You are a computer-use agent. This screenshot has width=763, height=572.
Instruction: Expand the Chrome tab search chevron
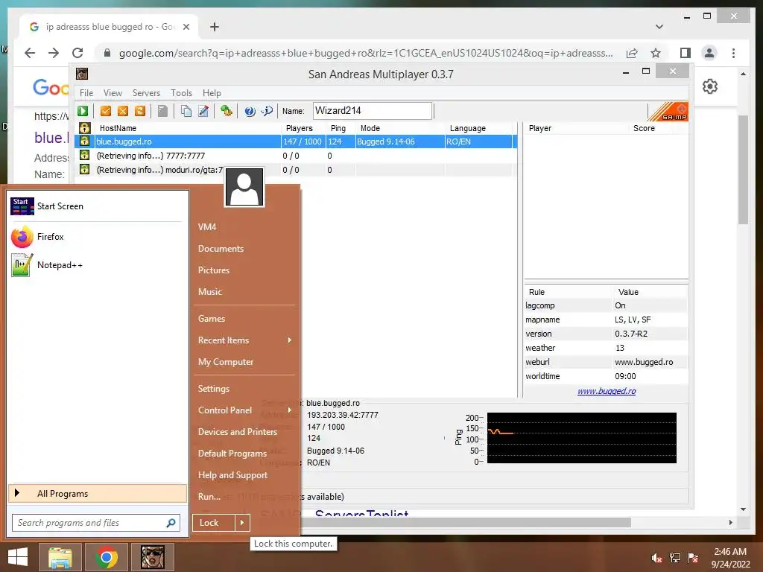tap(659, 27)
